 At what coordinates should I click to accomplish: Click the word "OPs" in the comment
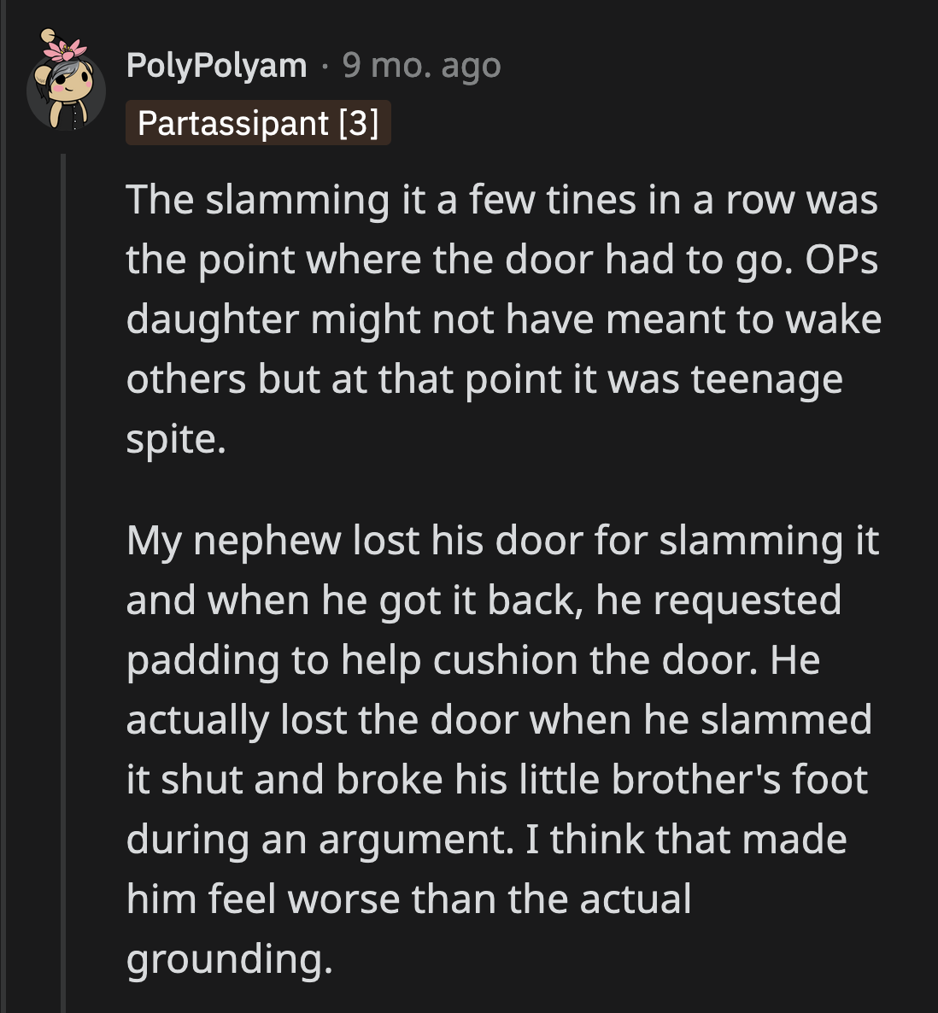(x=841, y=260)
